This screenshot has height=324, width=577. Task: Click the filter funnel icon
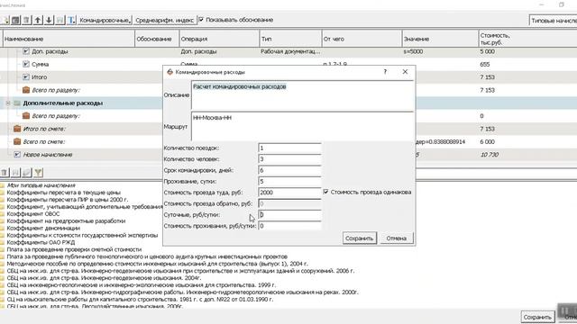[38, 172]
